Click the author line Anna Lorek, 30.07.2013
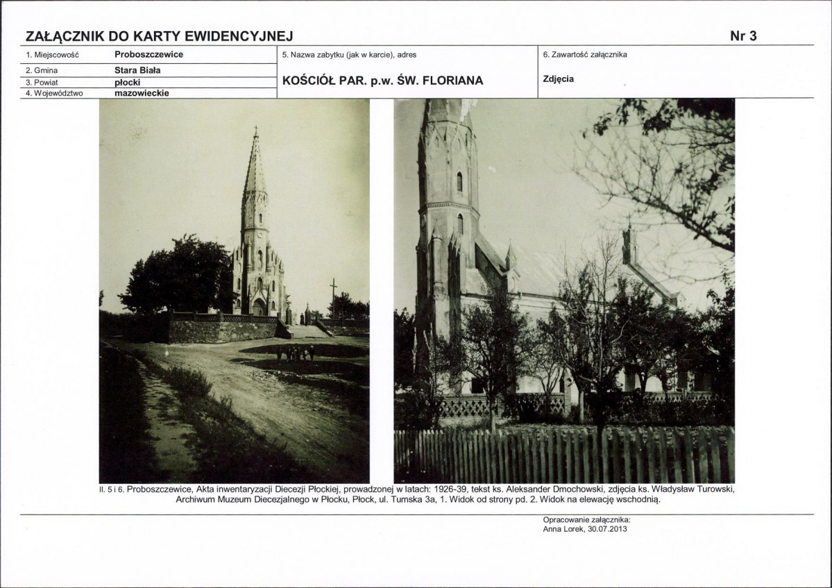This screenshot has height=588, width=832. 585,529
